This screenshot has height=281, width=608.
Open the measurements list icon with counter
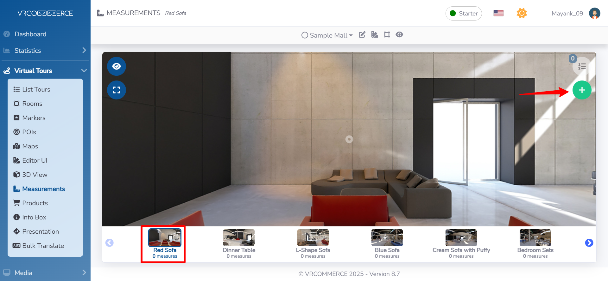tap(582, 66)
